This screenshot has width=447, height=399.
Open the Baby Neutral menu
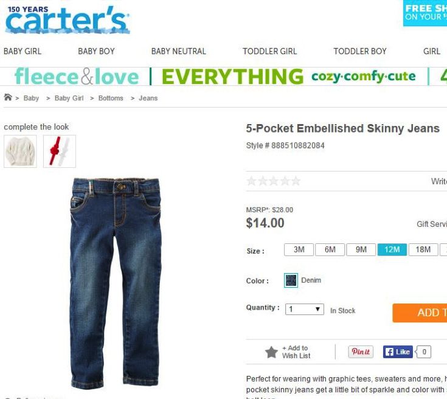point(178,51)
